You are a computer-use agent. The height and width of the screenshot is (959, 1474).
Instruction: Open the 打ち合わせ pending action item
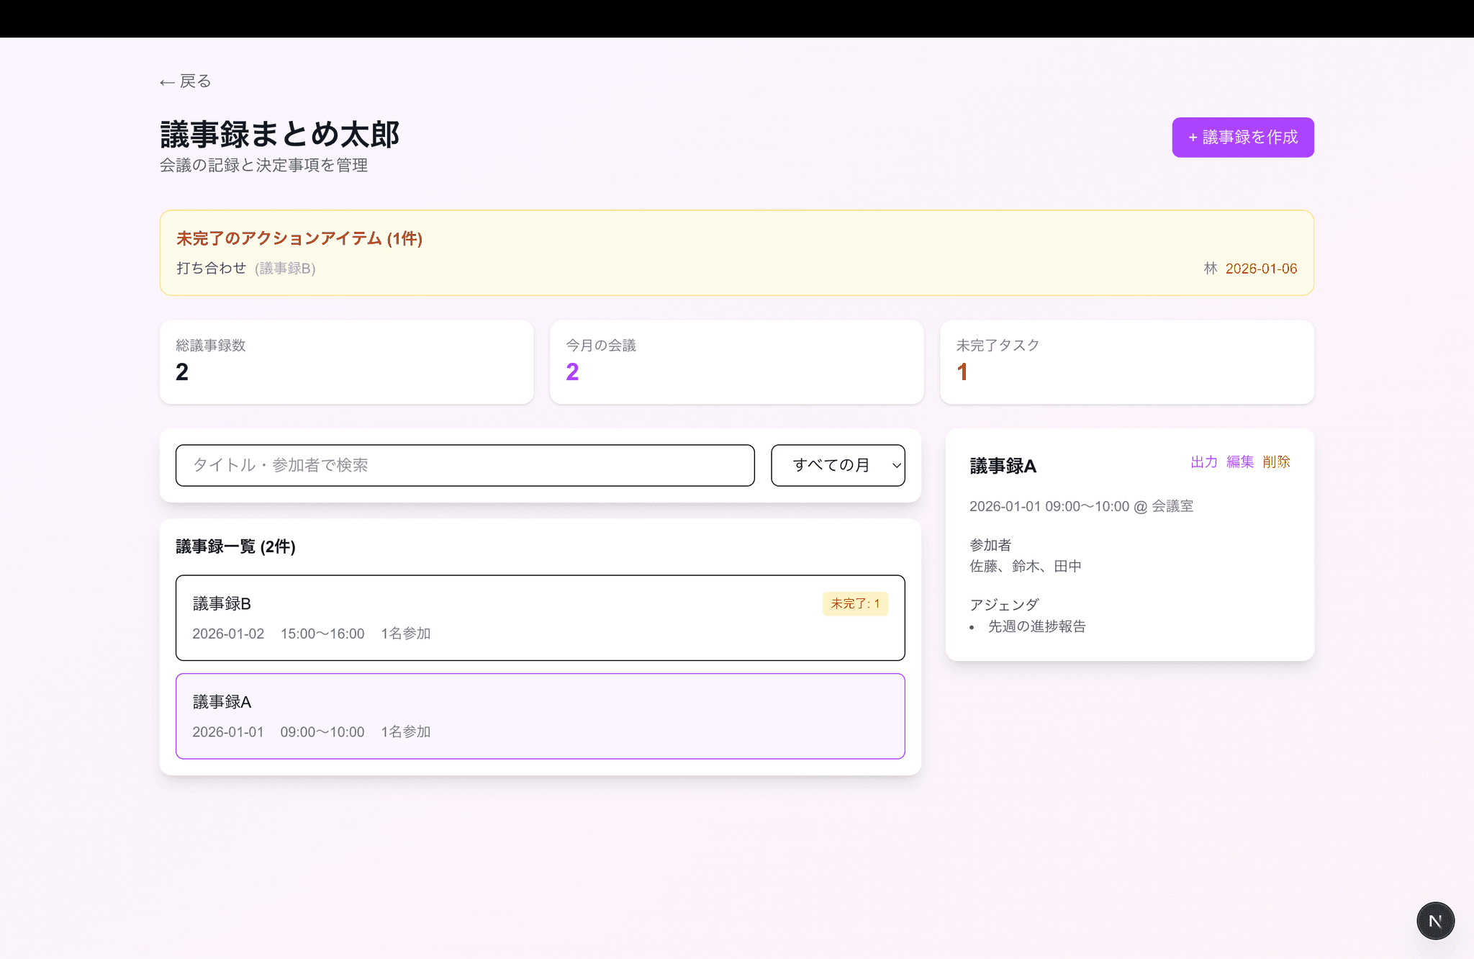point(212,268)
